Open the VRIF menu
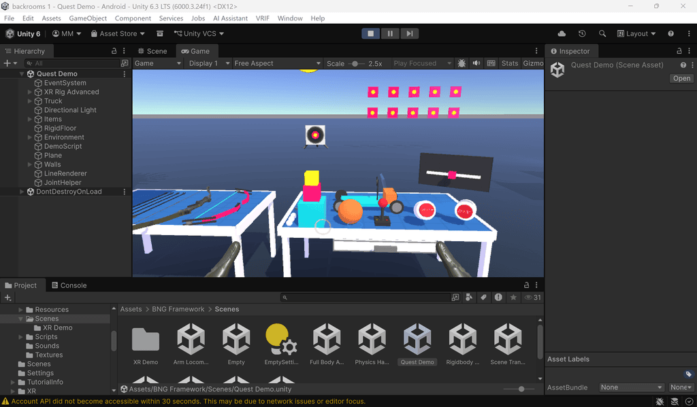The height and width of the screenshot is (407, 697). coord(262,18)
